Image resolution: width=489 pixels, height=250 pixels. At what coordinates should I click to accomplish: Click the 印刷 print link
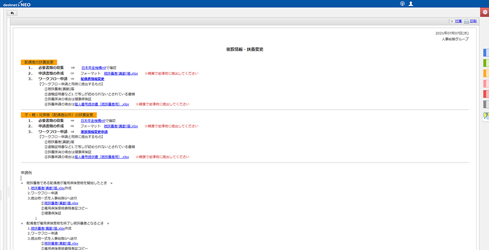(x=473, y=22)
